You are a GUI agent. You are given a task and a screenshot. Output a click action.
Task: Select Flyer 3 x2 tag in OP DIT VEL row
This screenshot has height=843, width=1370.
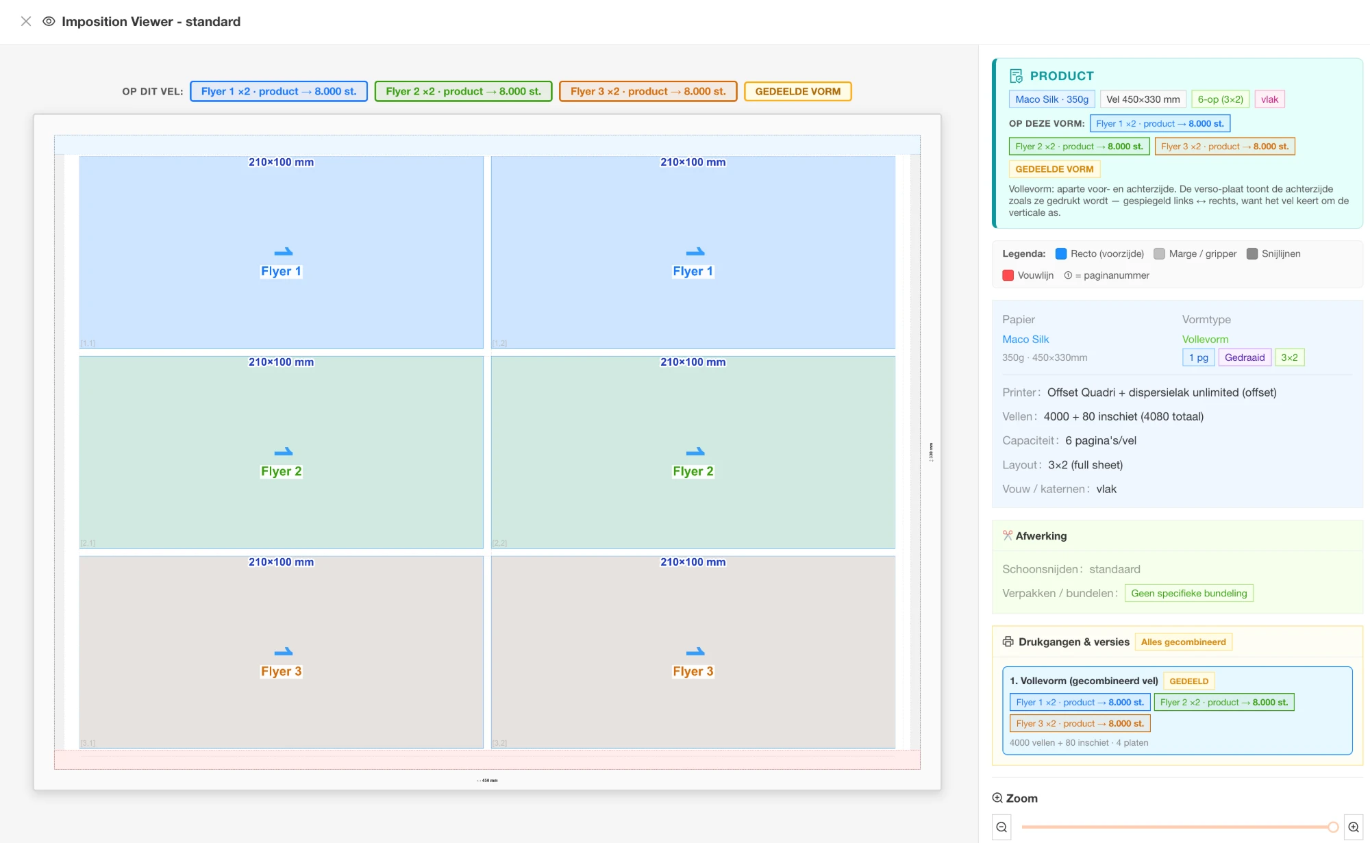(648, 91)
